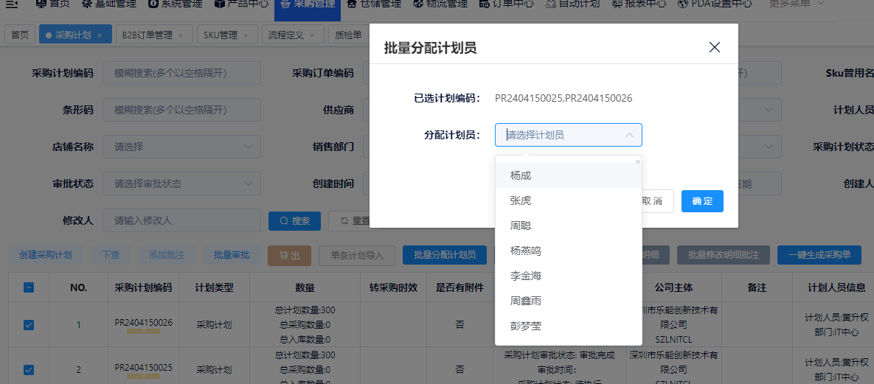Select 彭梦莹 from planner list
Image resolution: width=874 pixels, height=384 pixels.
(569, 326)
